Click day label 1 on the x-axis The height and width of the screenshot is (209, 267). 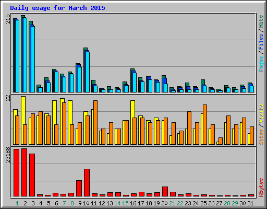click(x=17, y=203)
